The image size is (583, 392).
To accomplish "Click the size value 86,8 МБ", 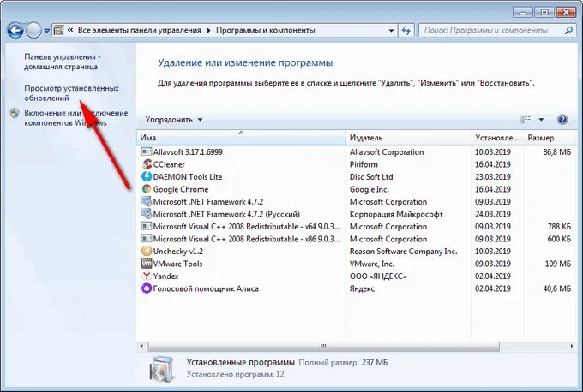I will 556,151.
